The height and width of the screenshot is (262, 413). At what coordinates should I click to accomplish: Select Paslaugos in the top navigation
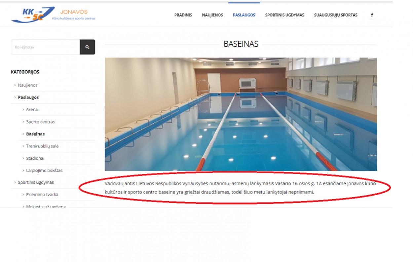point(244,15)
